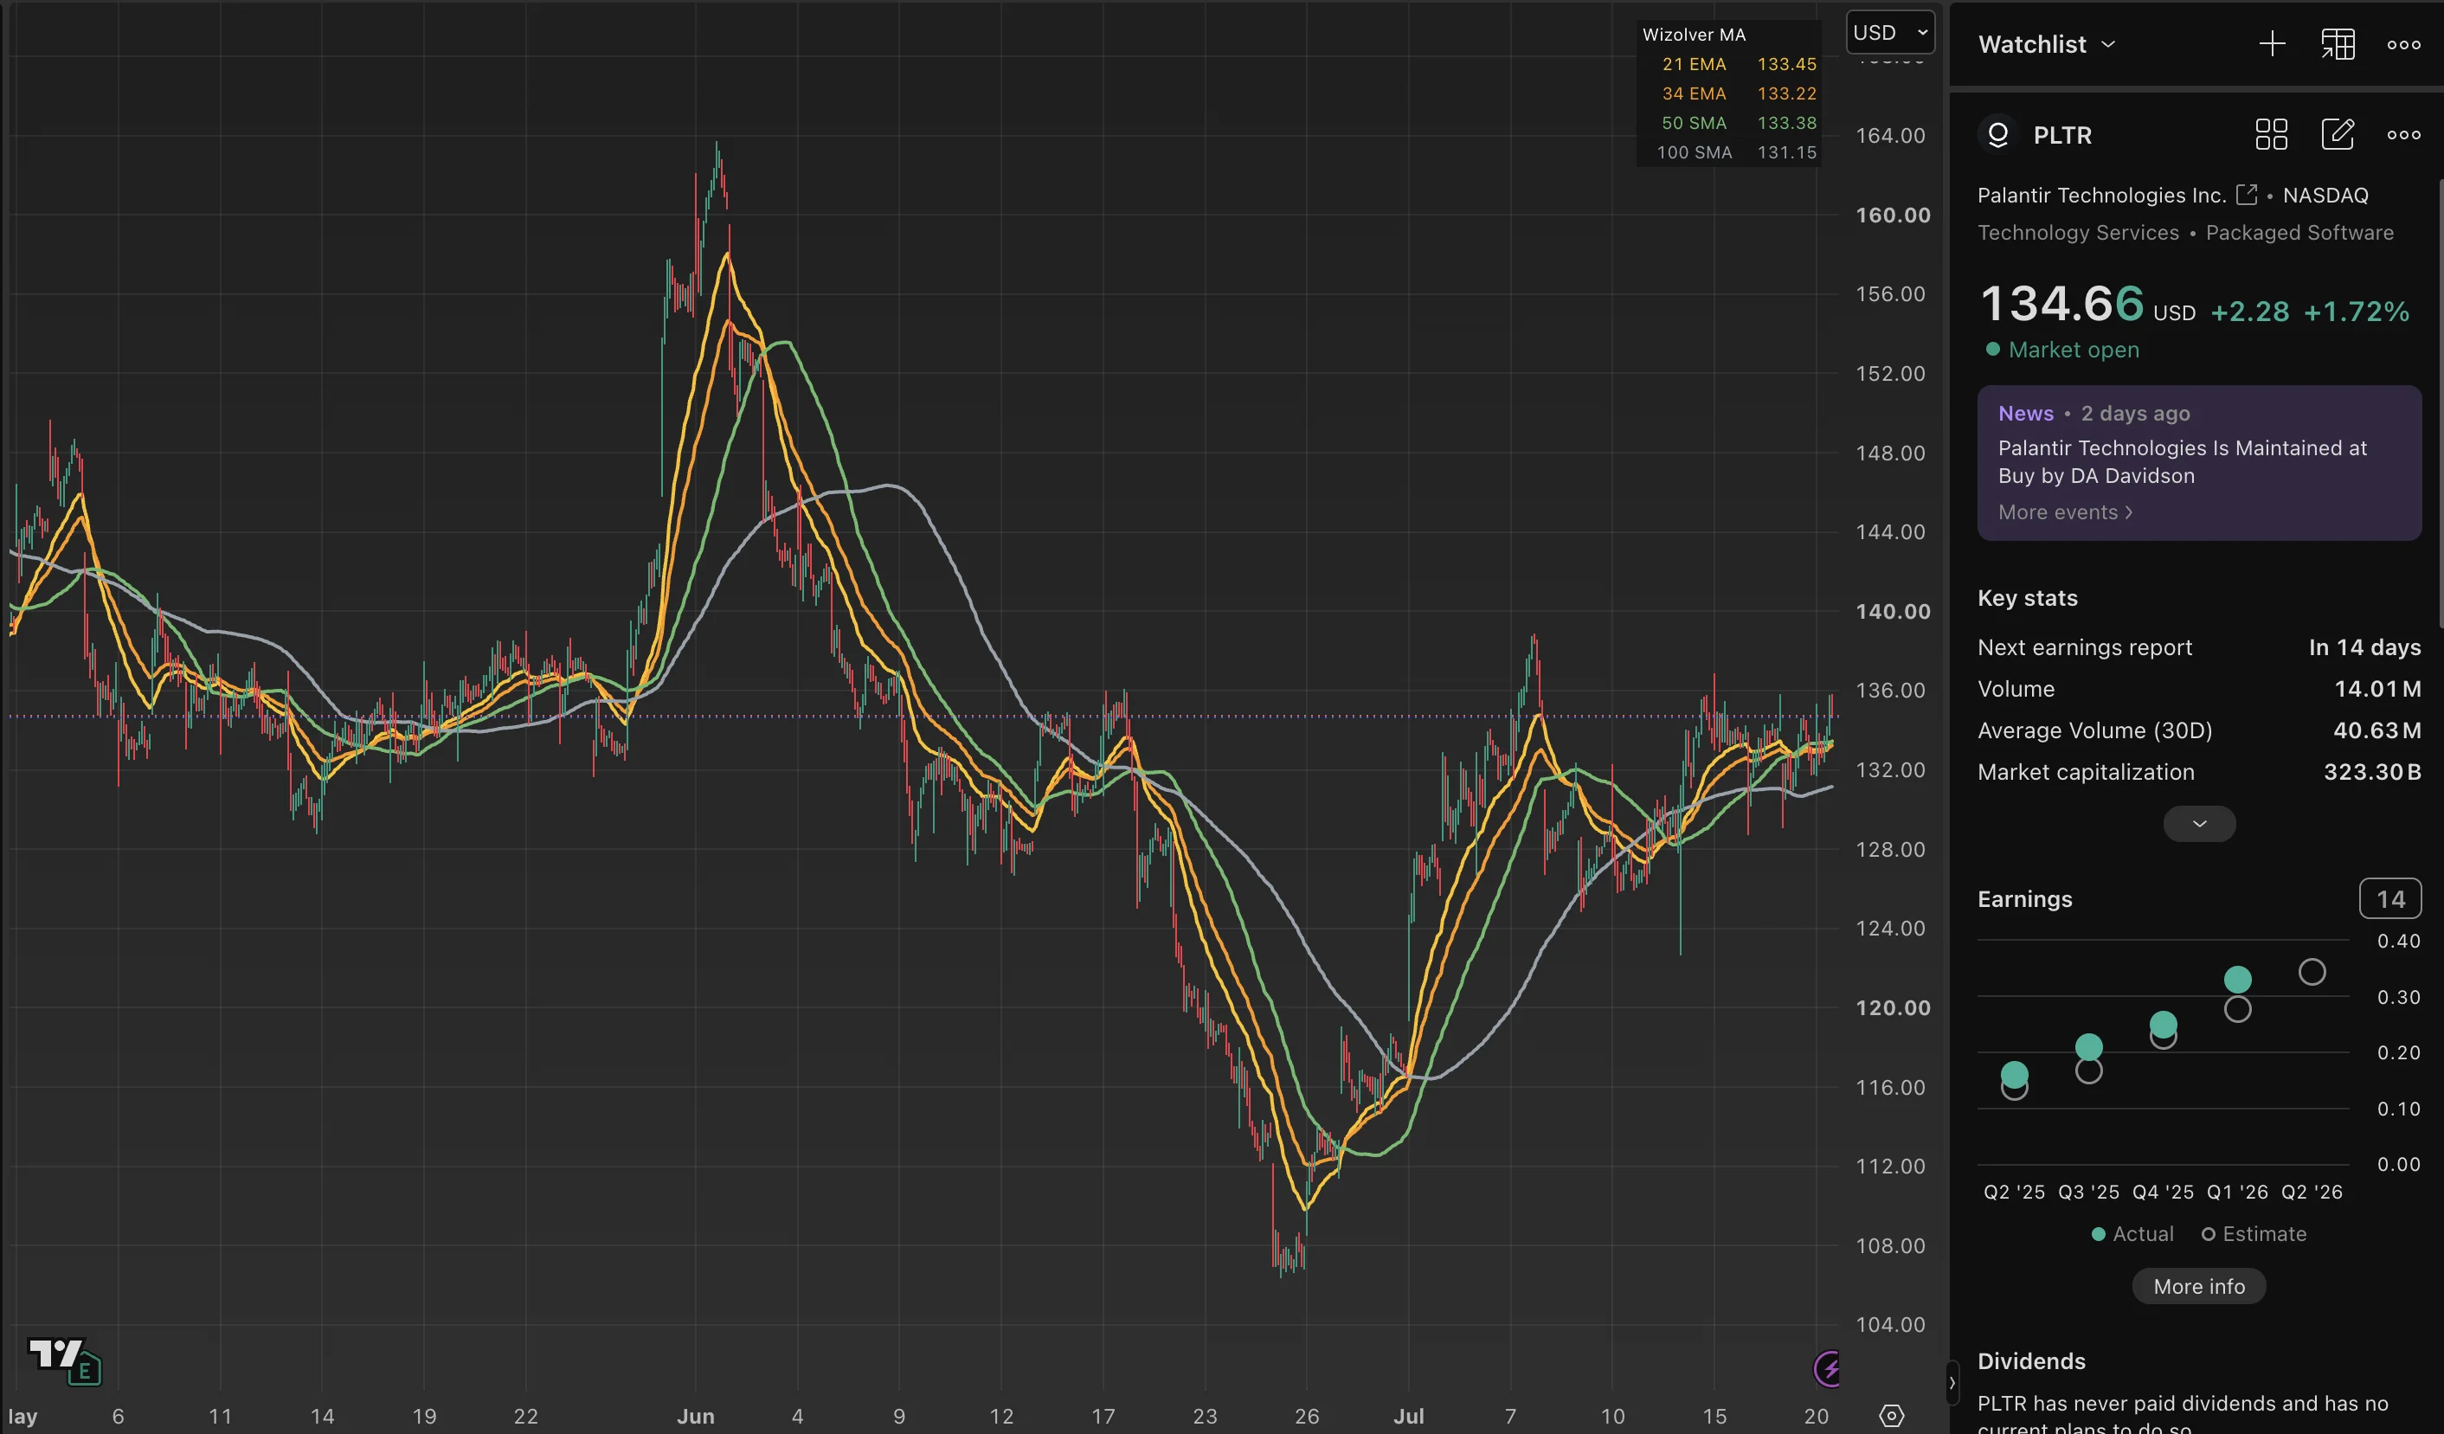2444x1434 pixels.
Task: Click the NASDAQ exchange label
Action: point(2325,195)
